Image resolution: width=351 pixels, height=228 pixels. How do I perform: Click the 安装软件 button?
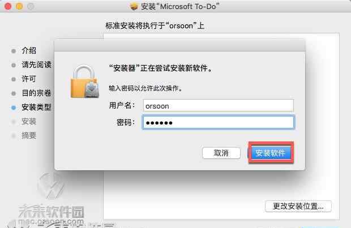tap(271, 153)
